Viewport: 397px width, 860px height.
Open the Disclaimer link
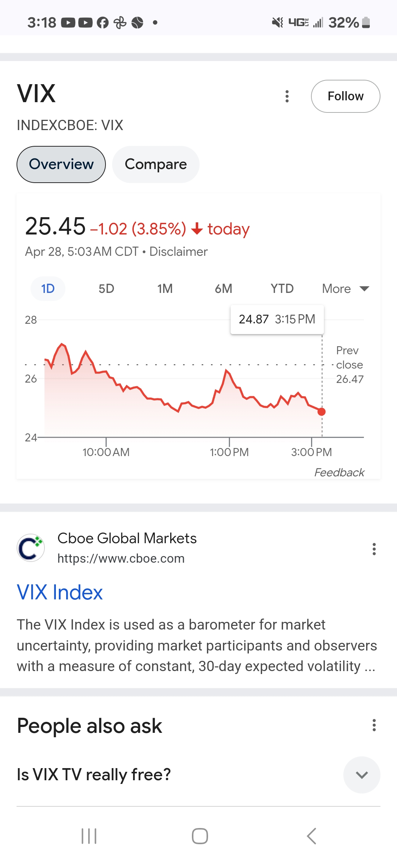(178, 252)
